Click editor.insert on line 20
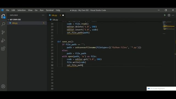 [x=75, y=30]
